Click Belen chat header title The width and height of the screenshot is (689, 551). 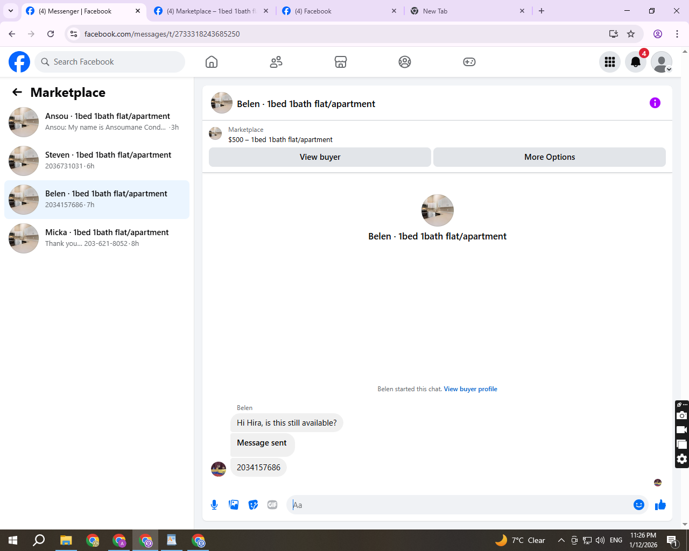(x=306, y=104)
